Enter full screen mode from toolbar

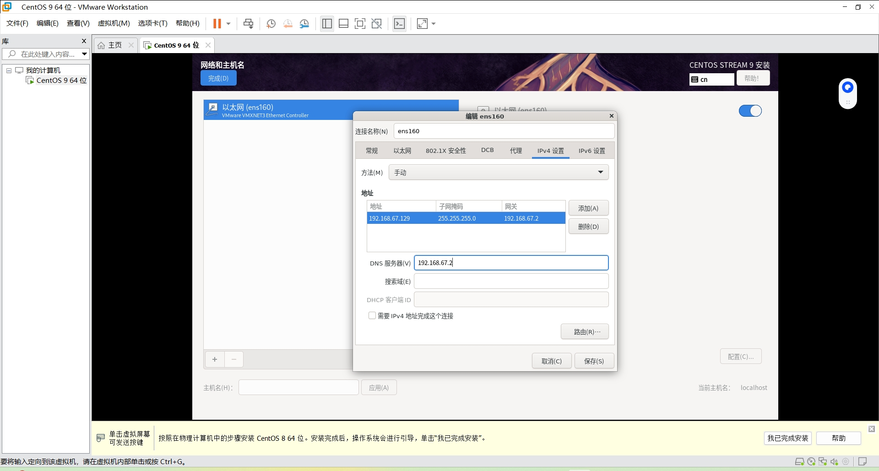coord(360,23)
